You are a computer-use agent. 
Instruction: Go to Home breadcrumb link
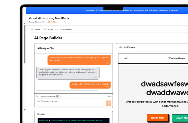[37, 30]
